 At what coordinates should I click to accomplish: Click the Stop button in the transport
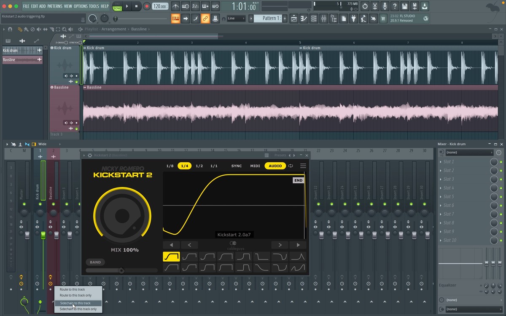136,6
